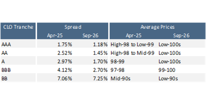Click the Sep-26 subheader under Average Prices
206x105 pixels.
coord(181,36)
